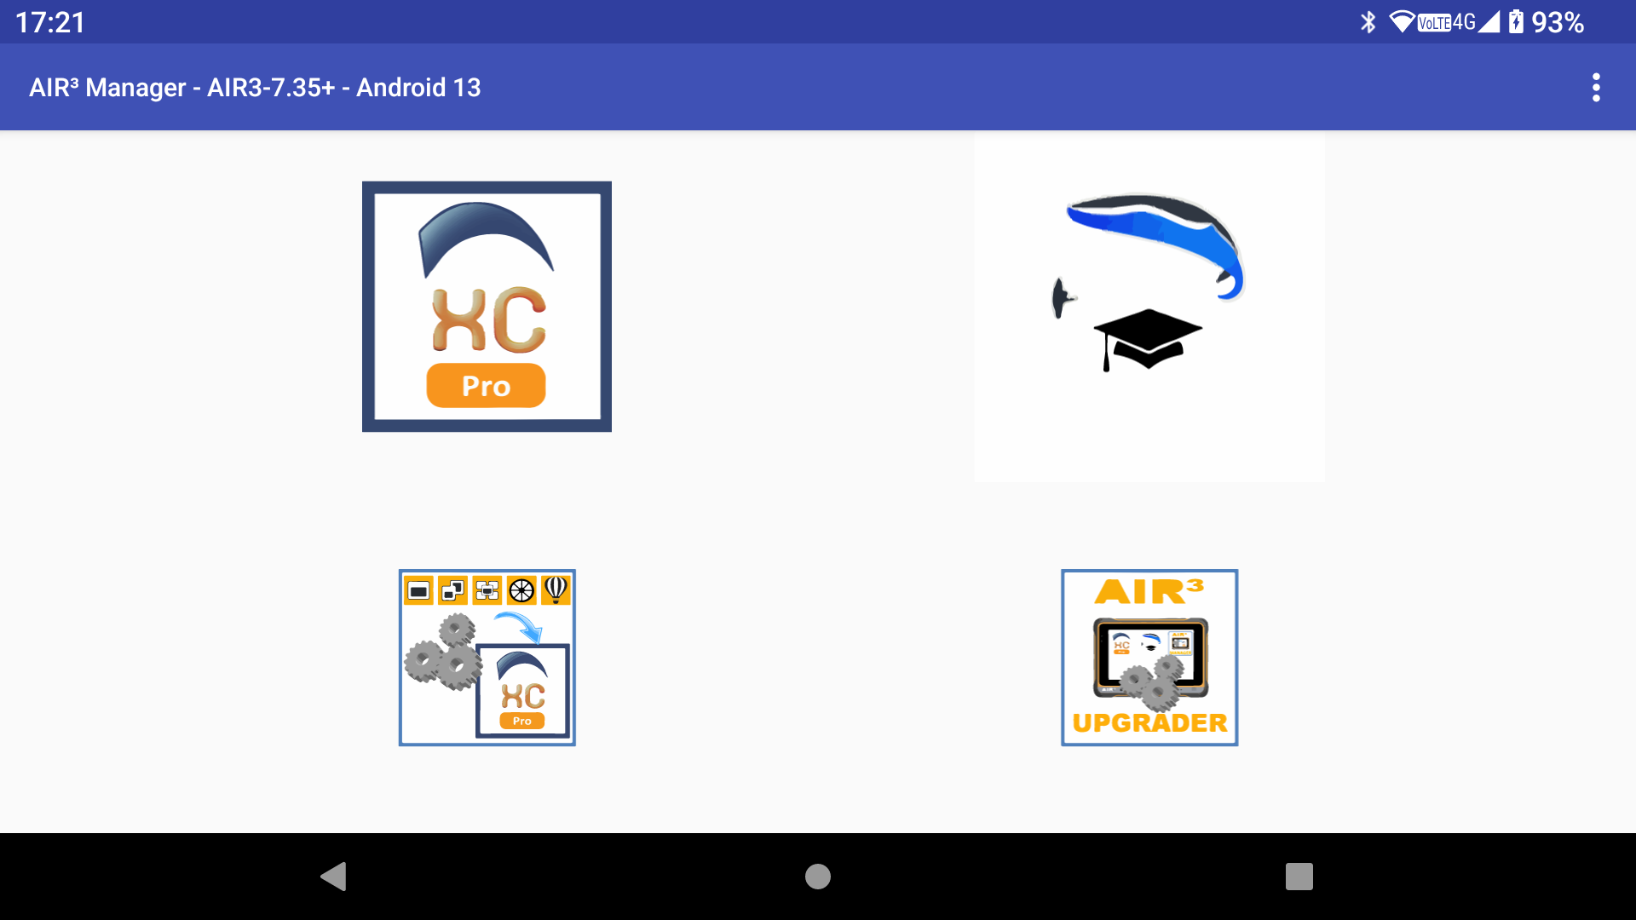The image size is (1636, 920).
Task: Open the three-dot overflow menu
Action: [x=1596, y=87]
